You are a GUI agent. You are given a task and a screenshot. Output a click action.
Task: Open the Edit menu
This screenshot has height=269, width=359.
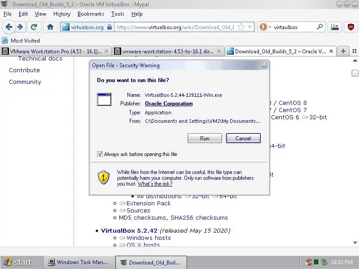coord(23,14)
